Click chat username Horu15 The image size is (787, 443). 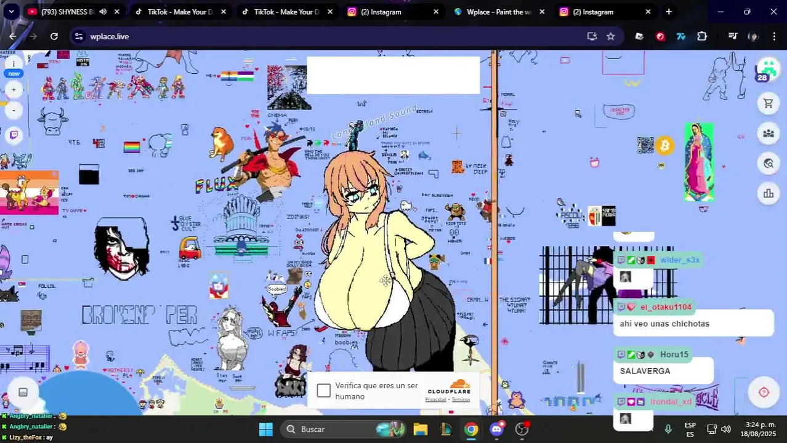coord(674,354)
